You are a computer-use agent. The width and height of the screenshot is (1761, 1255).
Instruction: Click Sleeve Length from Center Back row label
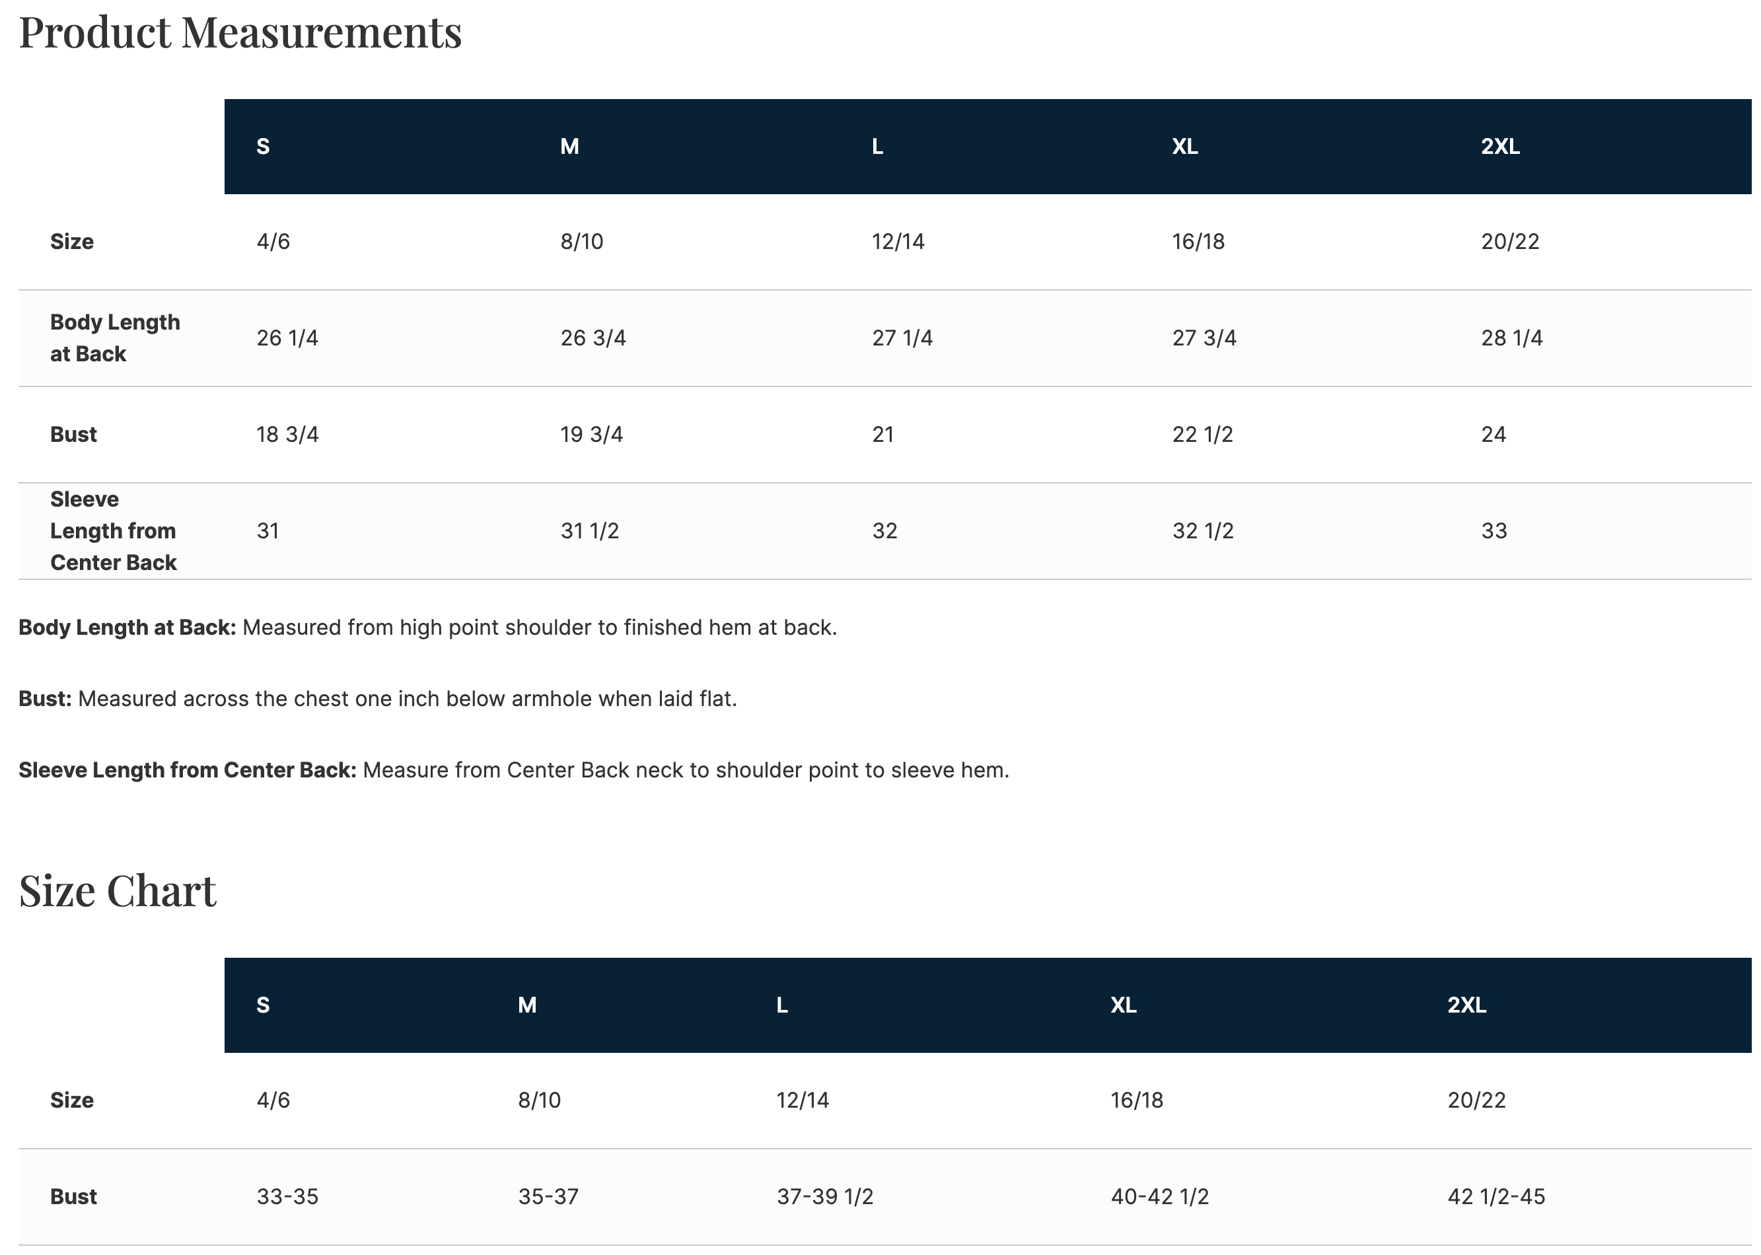click(113, 531)
